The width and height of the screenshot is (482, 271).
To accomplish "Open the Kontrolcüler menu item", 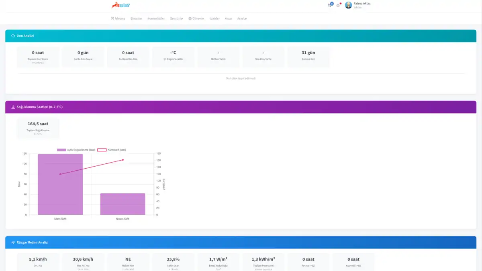I will (x=156, y=18).
